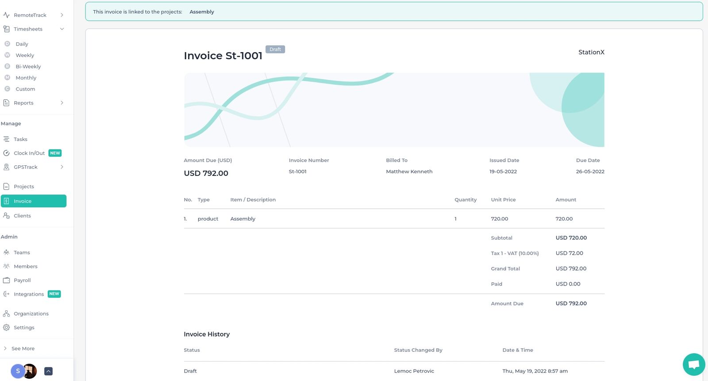
Task: Expand the RemoteTrack submenu chevron
Action: [x=62, y=15]
